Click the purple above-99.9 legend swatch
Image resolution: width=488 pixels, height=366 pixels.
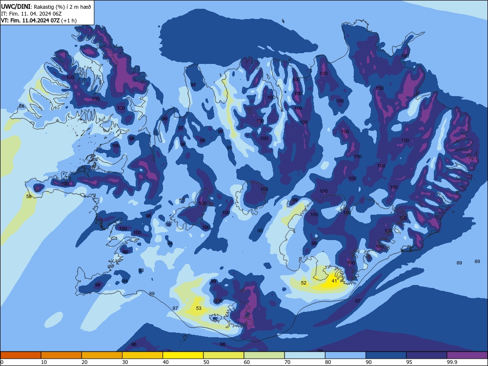(467, 355)
